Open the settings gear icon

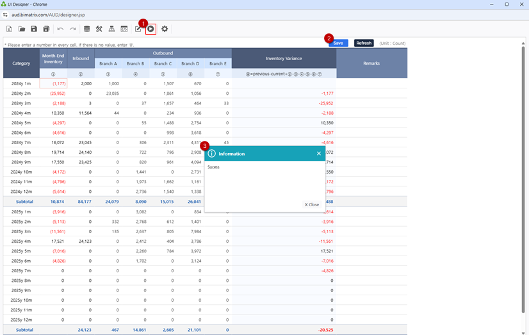click(x=165, y=29)
